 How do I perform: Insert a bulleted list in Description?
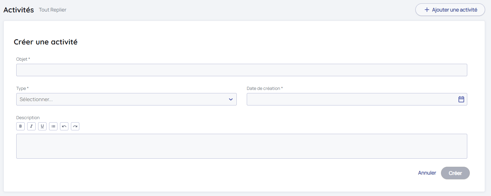tap(53, 126)
